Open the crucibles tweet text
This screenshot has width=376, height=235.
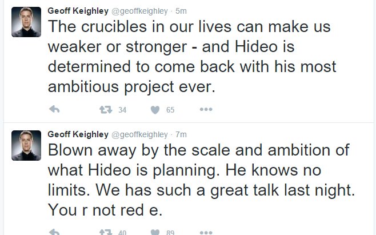192,57
